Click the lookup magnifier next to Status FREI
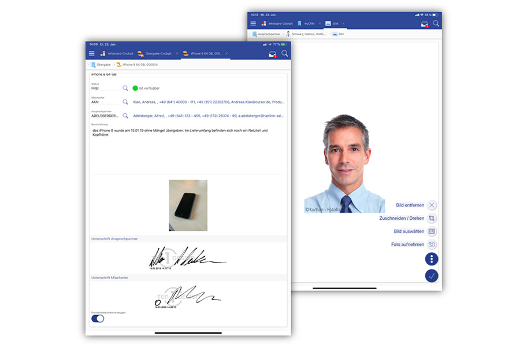 125,88
